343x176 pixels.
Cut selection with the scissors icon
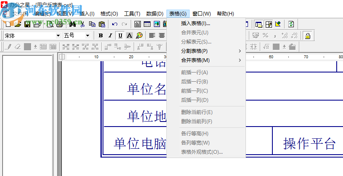[x=82, y=24]
